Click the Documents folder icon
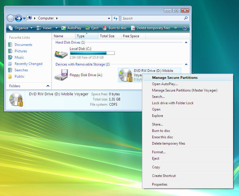This screenshot has width=239, height=196. (x=10, y=45)
